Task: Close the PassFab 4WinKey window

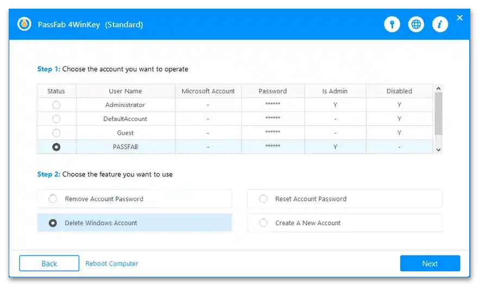Action: 460,18
